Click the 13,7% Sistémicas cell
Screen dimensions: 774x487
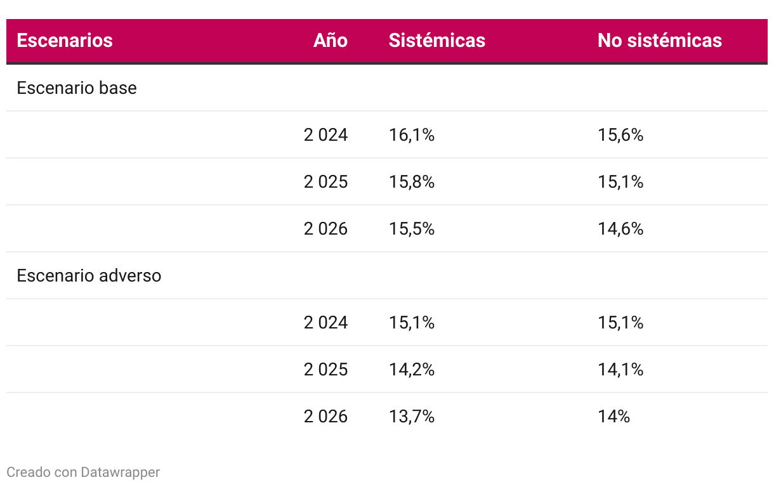pos(411,416)
